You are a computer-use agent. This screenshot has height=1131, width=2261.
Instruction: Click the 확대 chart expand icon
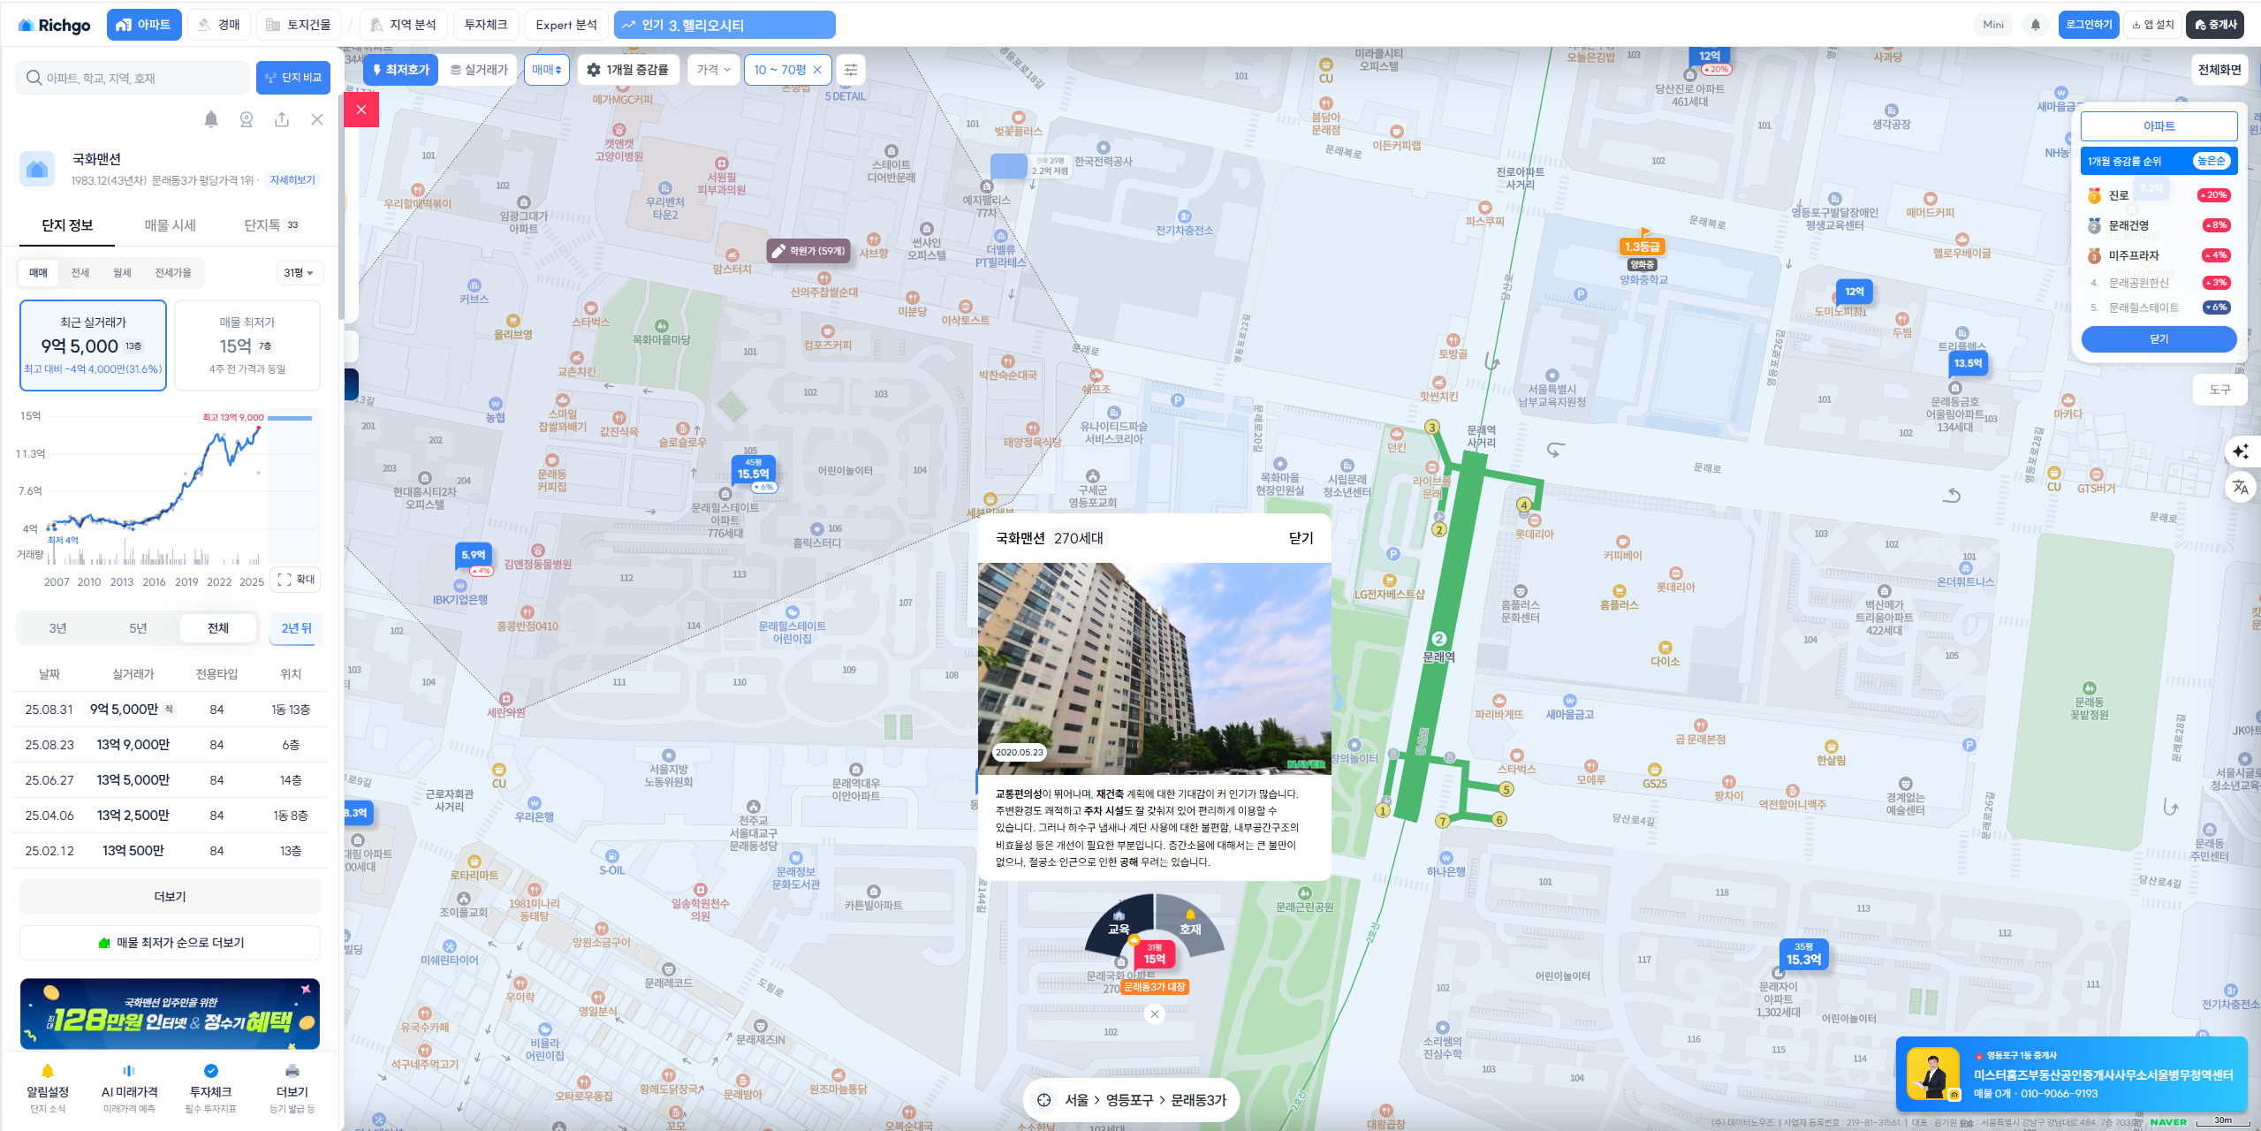point(296,580)
